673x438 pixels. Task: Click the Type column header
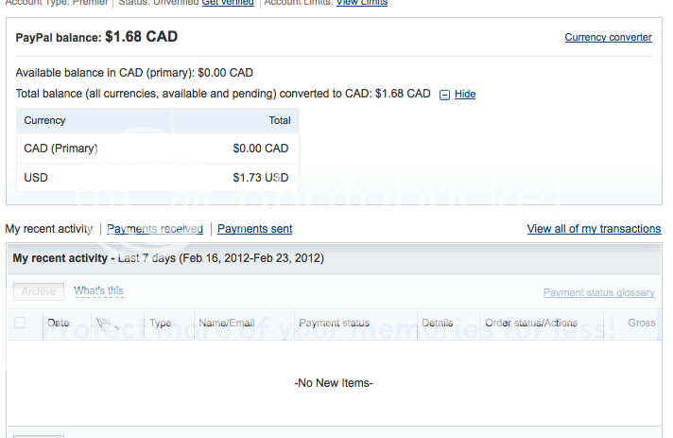pyautogui.click(x=161, y=324)
